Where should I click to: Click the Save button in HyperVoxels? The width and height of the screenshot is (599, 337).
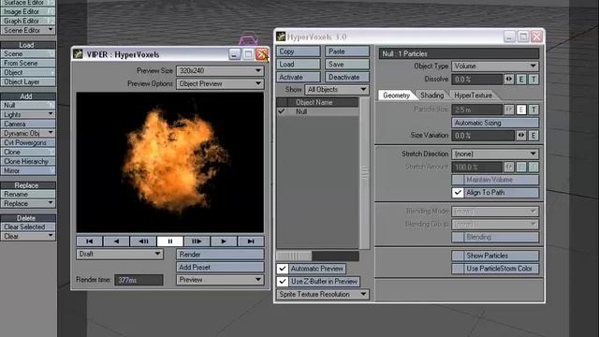click(x=347, y=65)
